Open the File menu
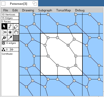Image resolution: width=104 pixels, height=97 pixels. [6, 10]
